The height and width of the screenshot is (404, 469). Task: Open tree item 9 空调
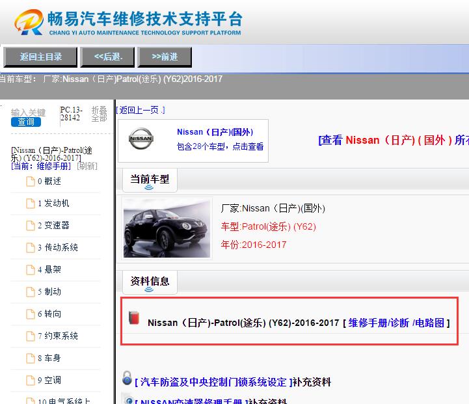49,381
